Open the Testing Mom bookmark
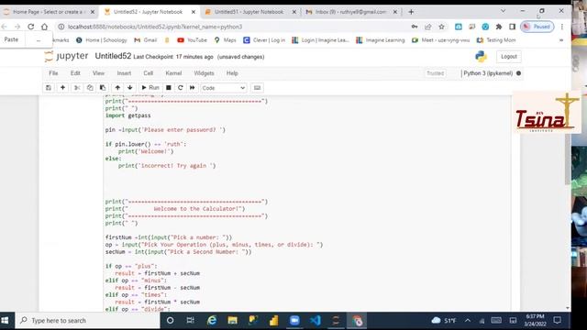The width and height of the screenshot is (587, 330). tap(496, 40)
